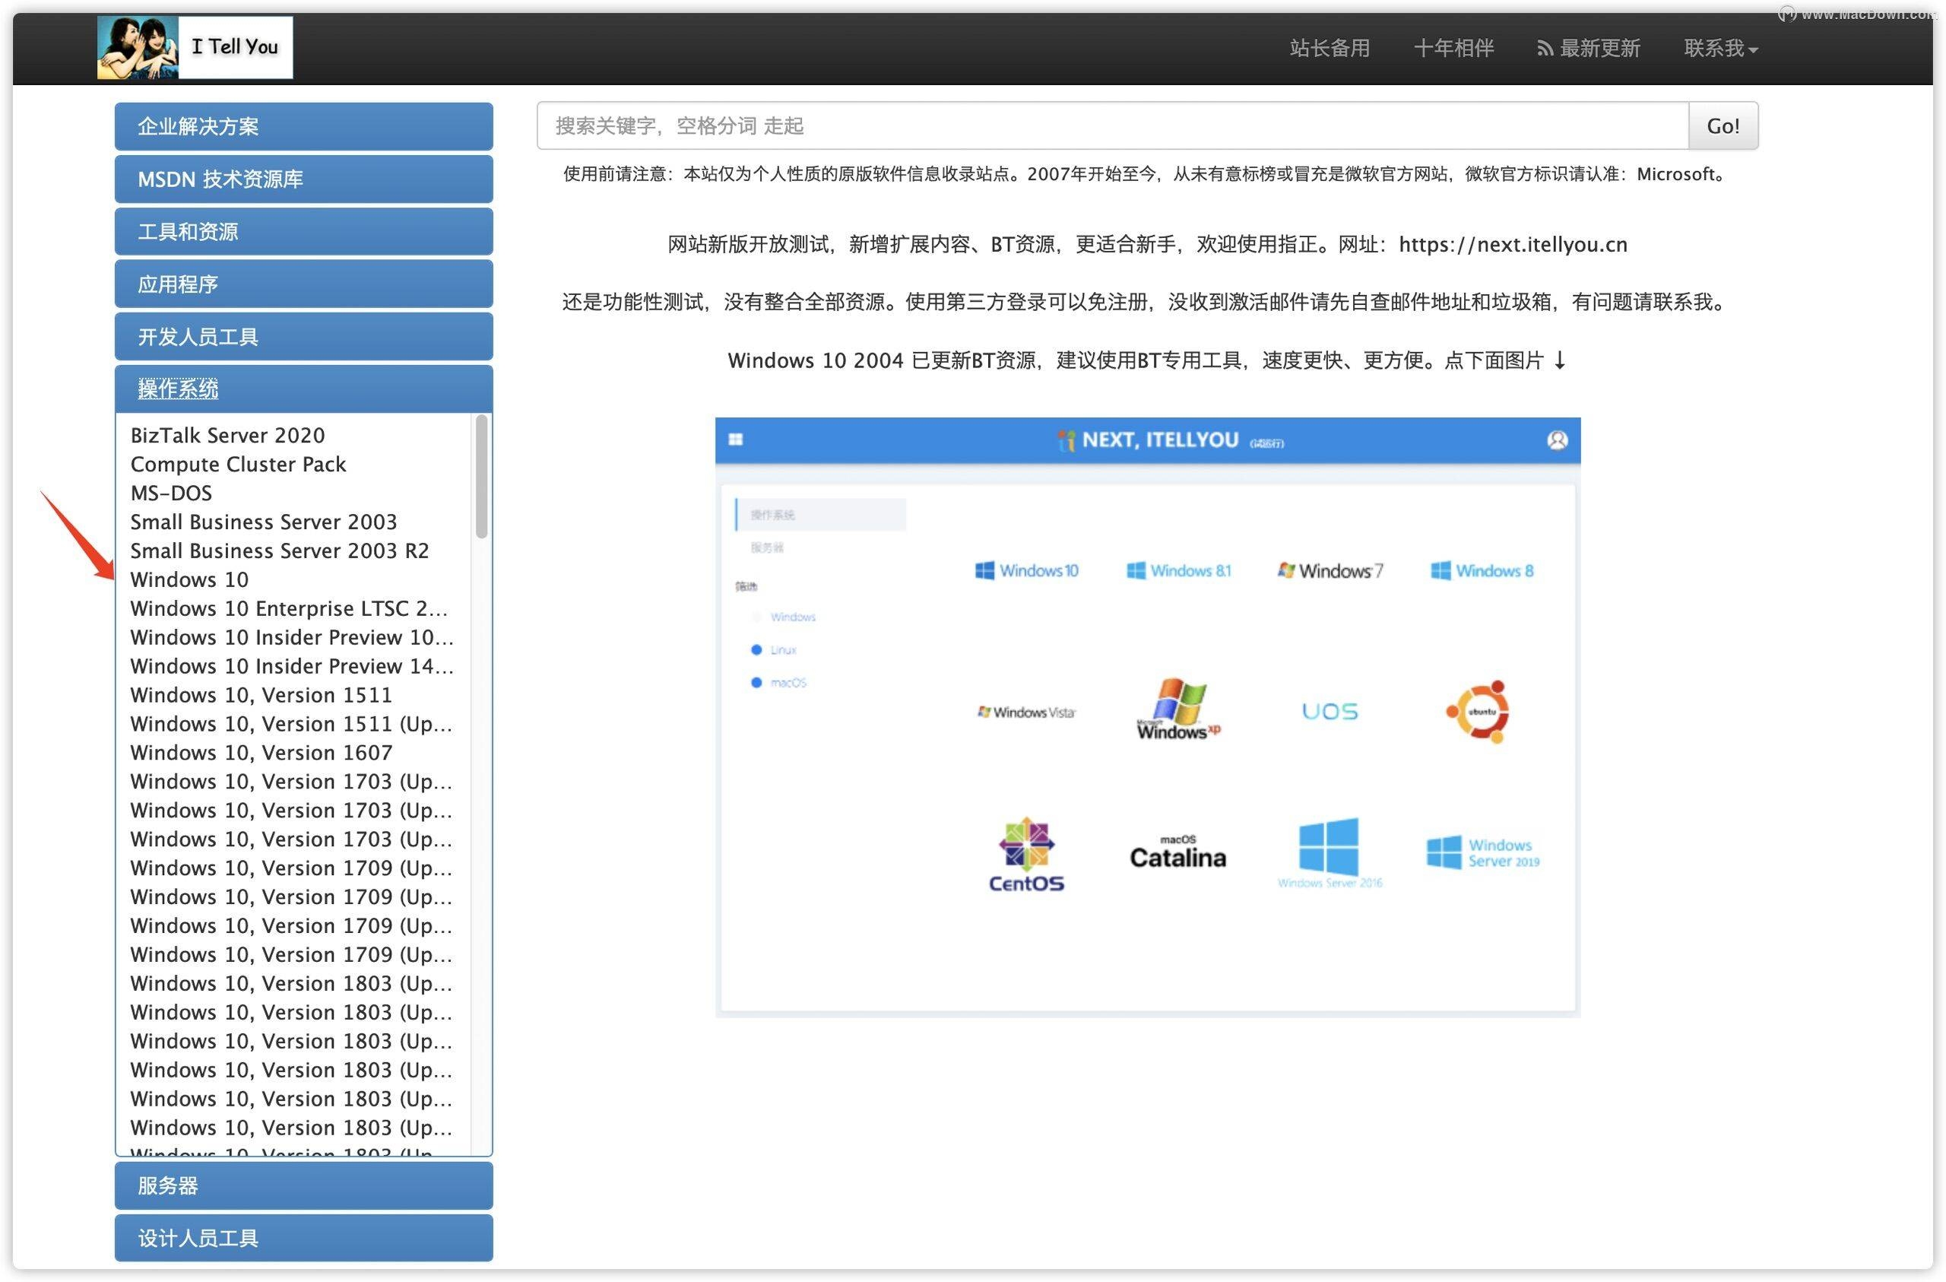
Task: Open the 联系我 dropdown menu
Action: tap(1719, 48)
